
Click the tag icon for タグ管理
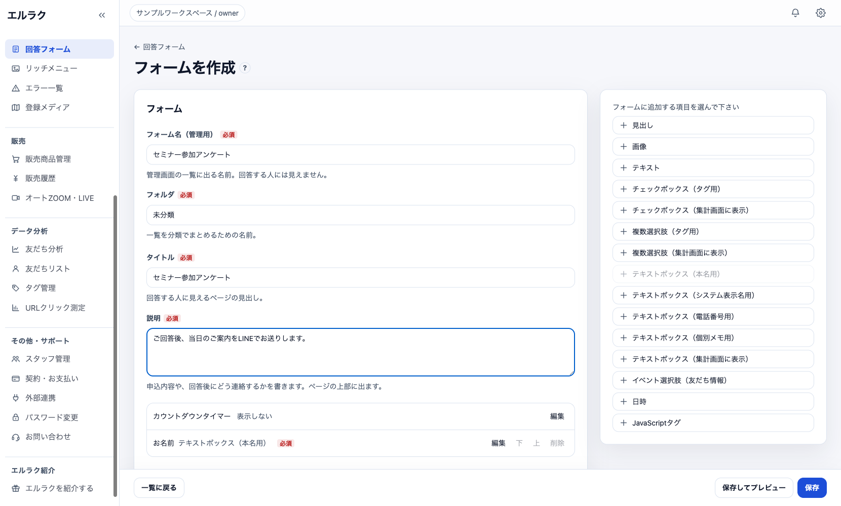[16, 288]
